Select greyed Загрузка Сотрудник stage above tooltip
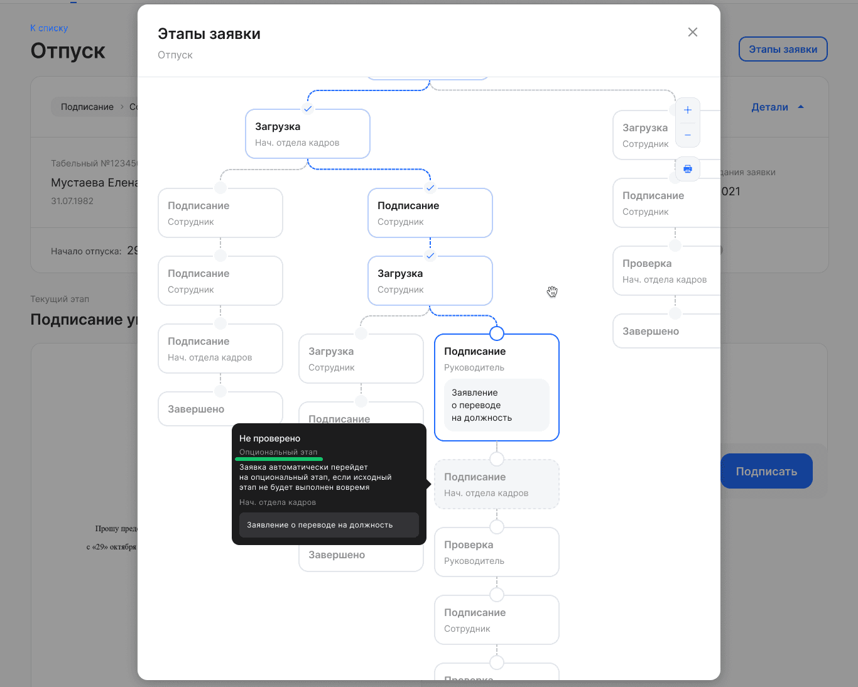Viewport: 858px width, 687px height. click(361, 359)
